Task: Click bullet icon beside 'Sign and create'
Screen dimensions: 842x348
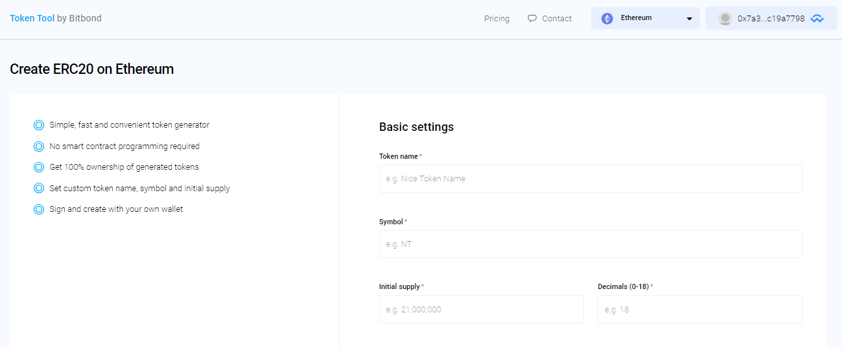Action: [39, 209]
